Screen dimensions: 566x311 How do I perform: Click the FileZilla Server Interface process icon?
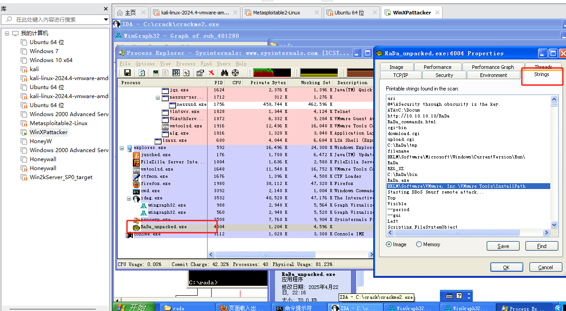pos(136,162)
